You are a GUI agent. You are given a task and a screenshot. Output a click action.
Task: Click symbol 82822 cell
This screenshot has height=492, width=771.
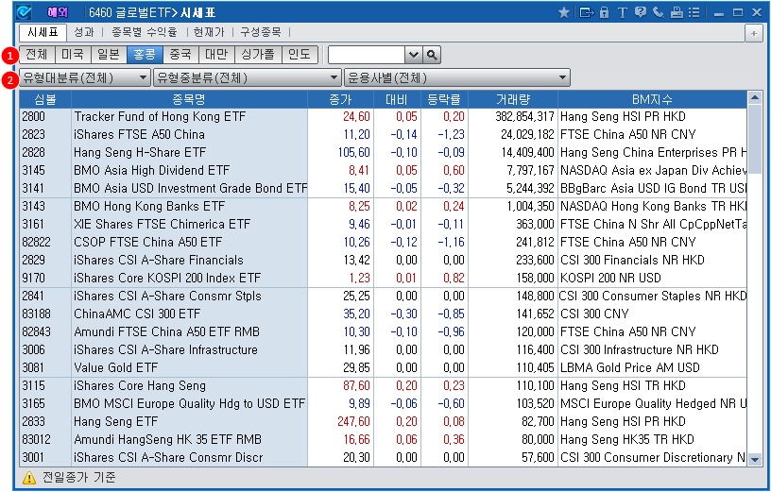45,242
